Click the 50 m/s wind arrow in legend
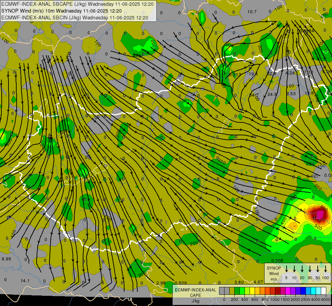This screenshot has width=332, height=306. [x=318, y=269]
